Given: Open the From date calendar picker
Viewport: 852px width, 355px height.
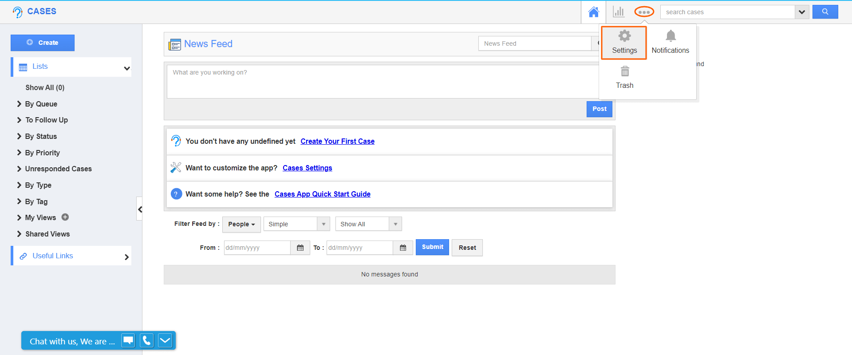Looking at the screenshot, I should (x=300, y=248).
